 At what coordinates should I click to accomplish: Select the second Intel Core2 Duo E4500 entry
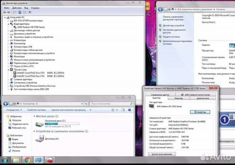point(40,76)
